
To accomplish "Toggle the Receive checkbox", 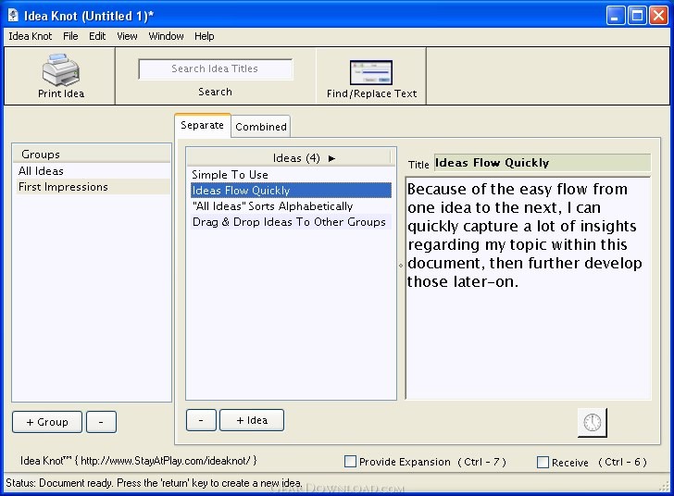I will (x=543, y=462).
